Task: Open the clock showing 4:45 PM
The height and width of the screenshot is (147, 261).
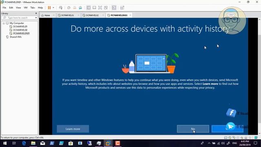Action: click(x=245, y=143)
